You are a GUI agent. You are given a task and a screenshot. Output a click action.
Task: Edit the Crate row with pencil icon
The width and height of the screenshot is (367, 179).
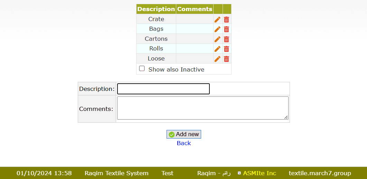(217, 19)
